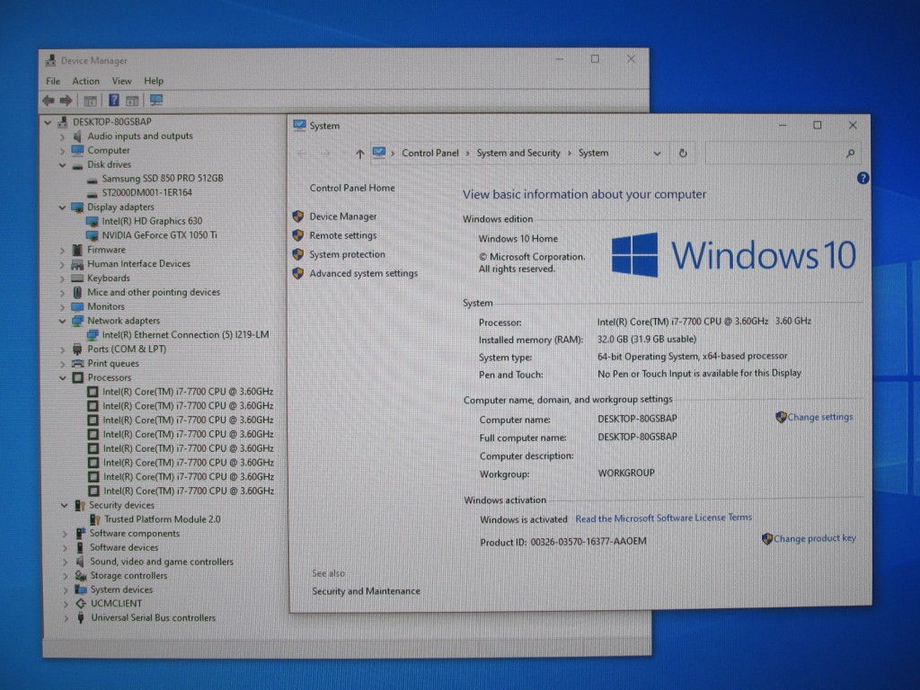Collapse the DESKTOP-80GSBAP root node

tap(48, 122)
